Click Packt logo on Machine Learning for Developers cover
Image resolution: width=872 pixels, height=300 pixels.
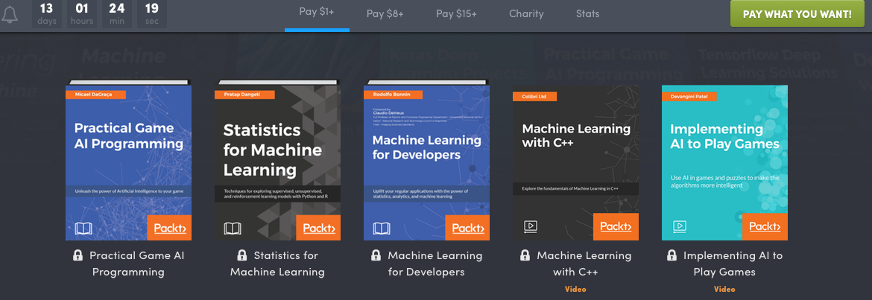click(468, 228)
